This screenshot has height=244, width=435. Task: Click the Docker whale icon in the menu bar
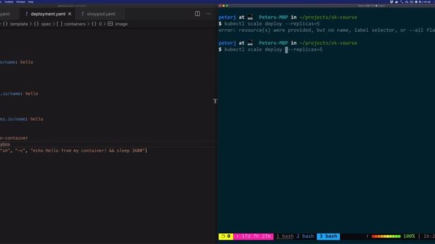(x=396, y=2)
